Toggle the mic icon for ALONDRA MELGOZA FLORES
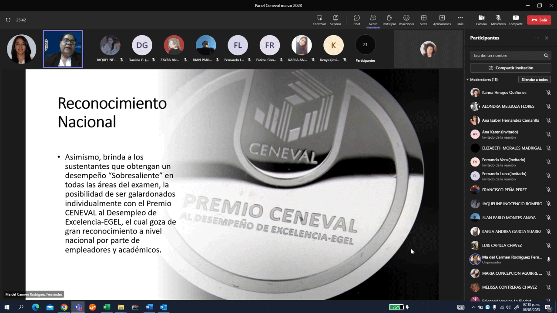The width and height of the screenshot is (557, 313). click(x=548, y=107)
